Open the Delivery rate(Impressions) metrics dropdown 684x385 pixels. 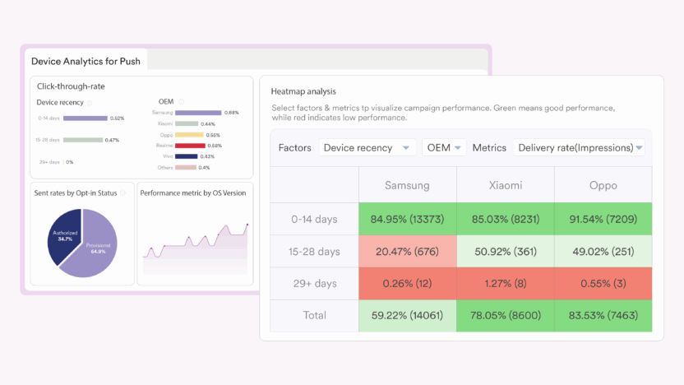click(x=579, y=148)
